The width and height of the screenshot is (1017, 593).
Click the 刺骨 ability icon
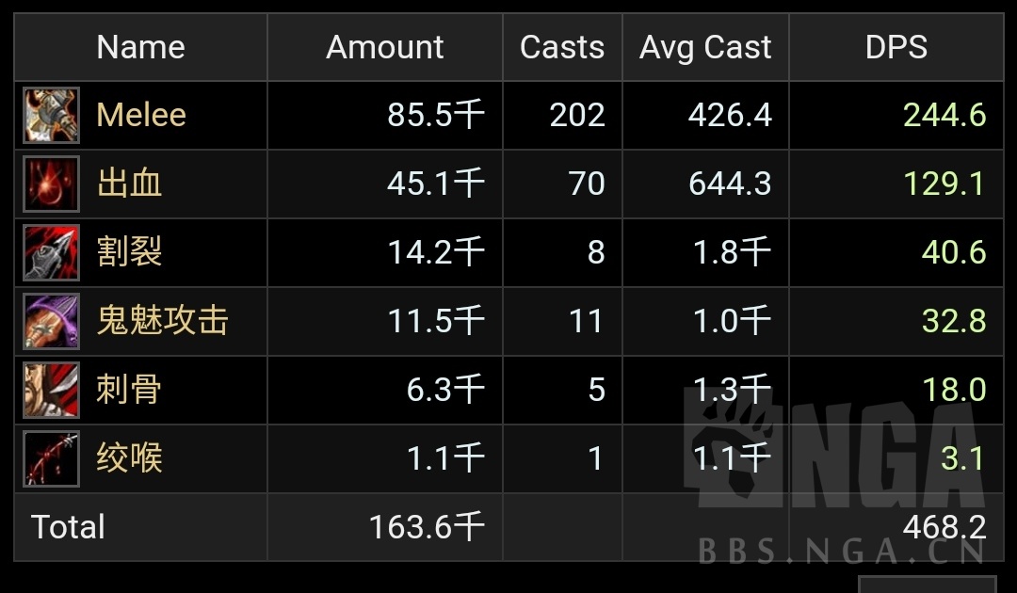51,390
